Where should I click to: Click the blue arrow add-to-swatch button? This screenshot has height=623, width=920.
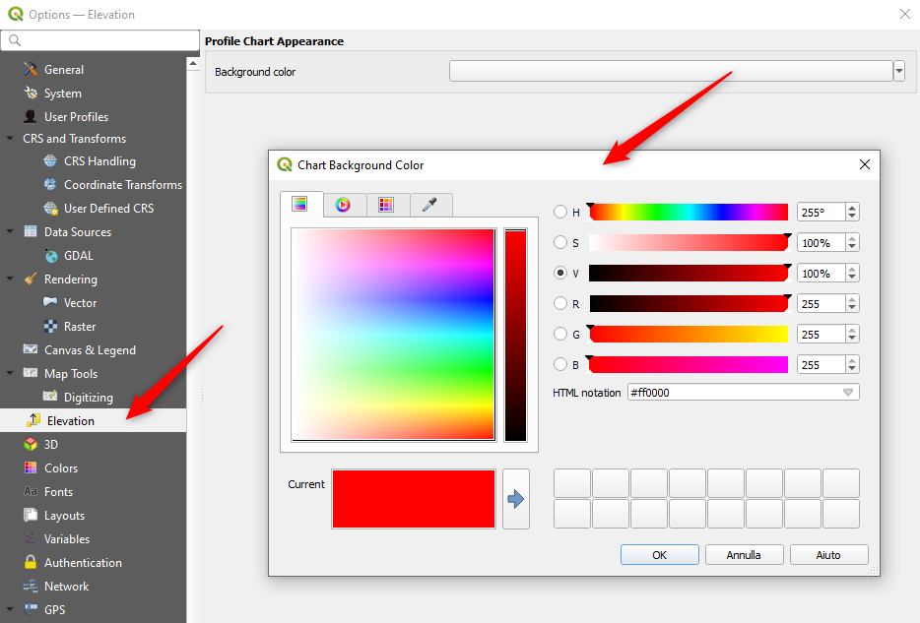pyautogui.click(x=516, y=499)
